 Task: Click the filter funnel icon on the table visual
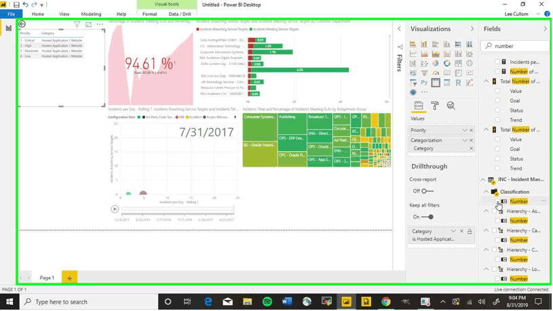click(x=77, y=24)
